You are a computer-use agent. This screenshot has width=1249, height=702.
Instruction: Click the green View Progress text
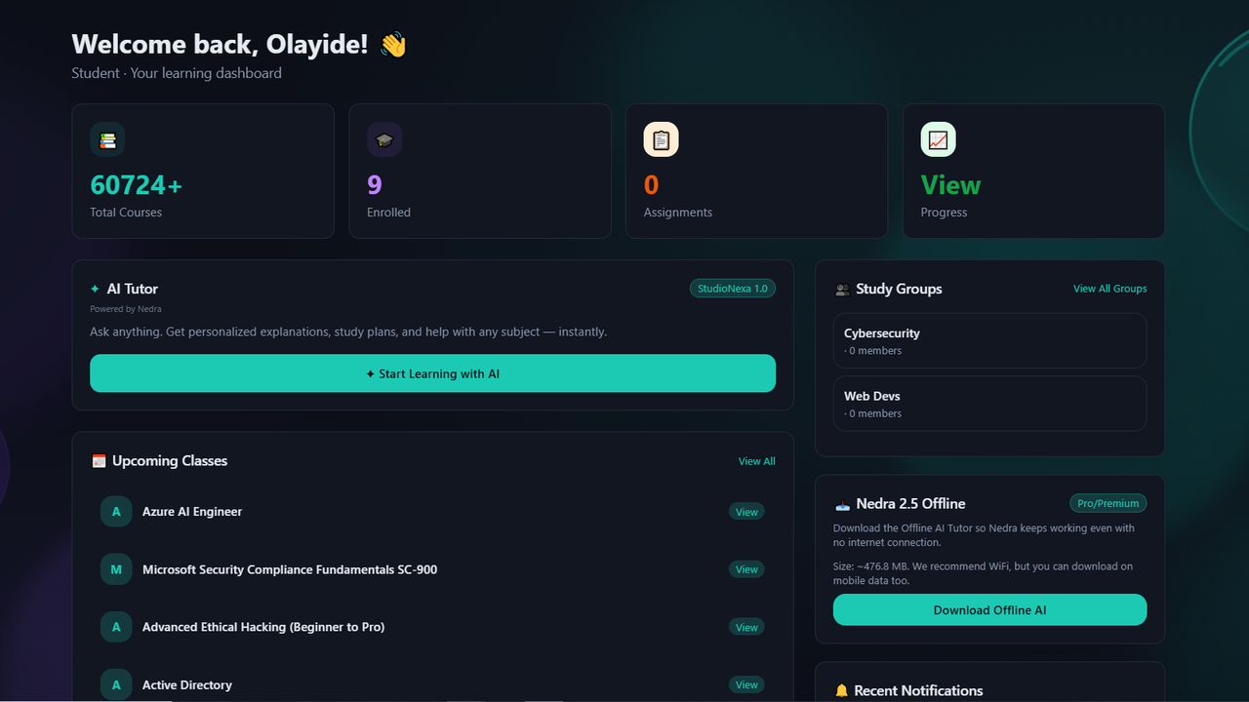(950, 184)
